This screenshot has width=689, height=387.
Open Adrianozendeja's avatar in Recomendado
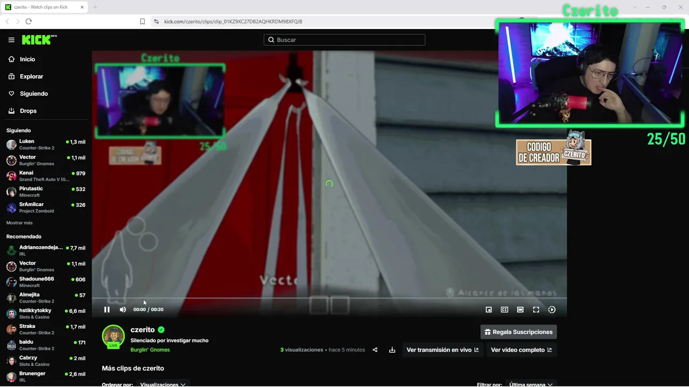coord(11,250)
